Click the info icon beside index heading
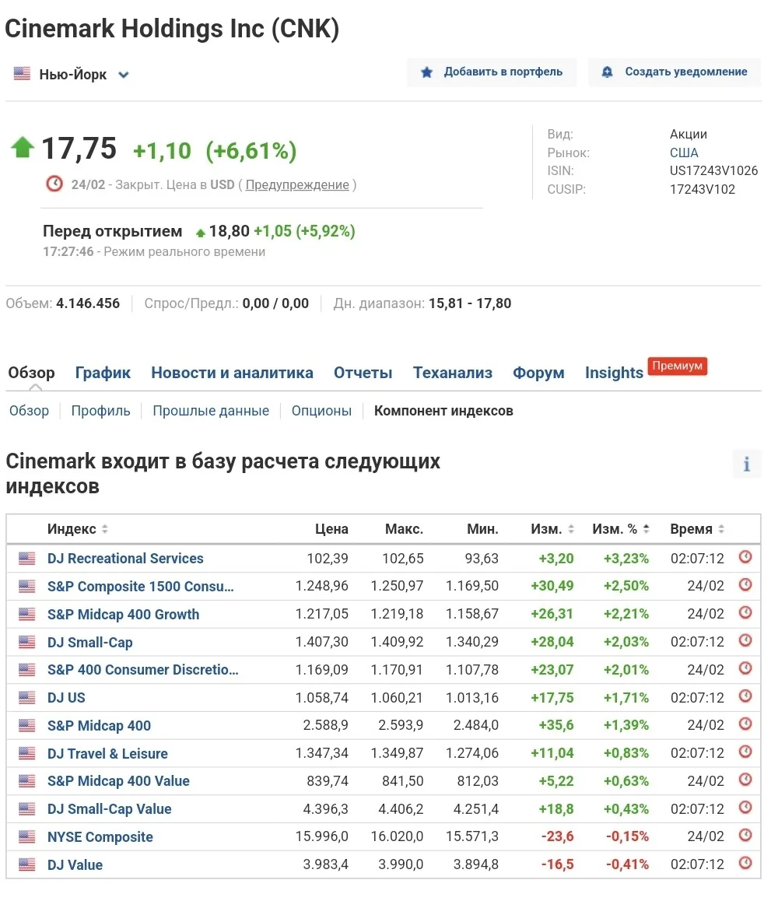Screen dimensions: 778x901 pos(746,464)
